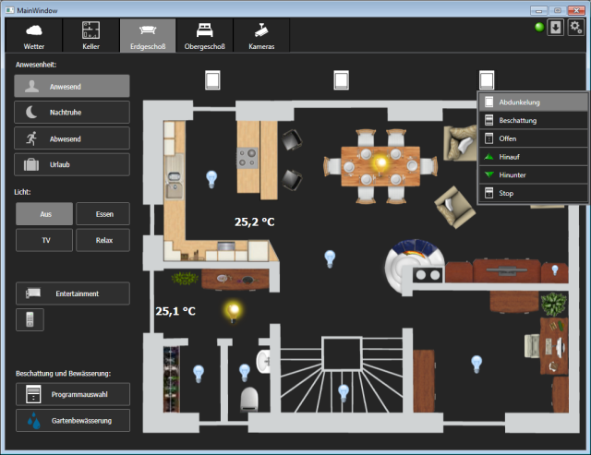Click the download arrow icon

(x=556, y=28)
